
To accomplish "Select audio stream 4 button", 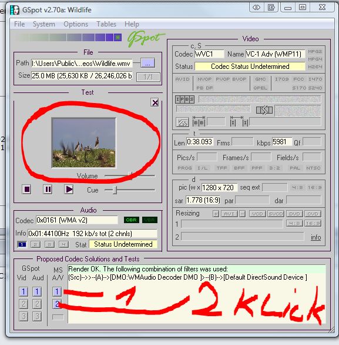I will (x=63, y=244).
